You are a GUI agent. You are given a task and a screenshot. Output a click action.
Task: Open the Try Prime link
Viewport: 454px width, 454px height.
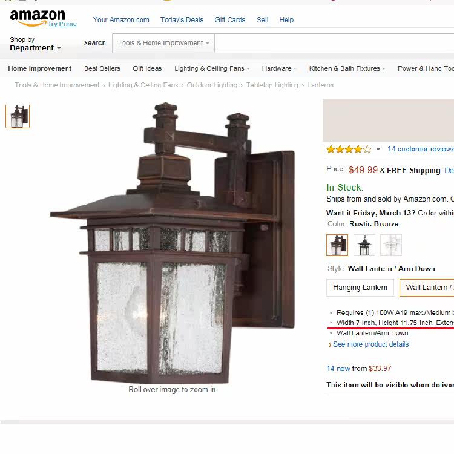click(62, 24)
